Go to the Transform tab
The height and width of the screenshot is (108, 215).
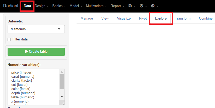(183, 19)
